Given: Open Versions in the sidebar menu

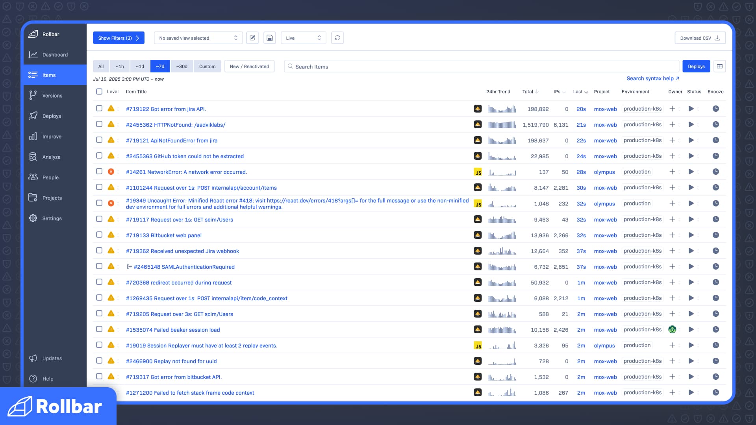Looking at the screenshot, I should (52, 96).
